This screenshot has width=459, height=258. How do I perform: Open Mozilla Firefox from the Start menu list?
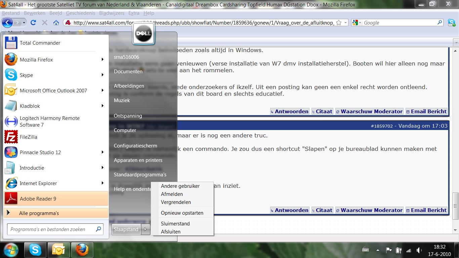pos(56,60)
